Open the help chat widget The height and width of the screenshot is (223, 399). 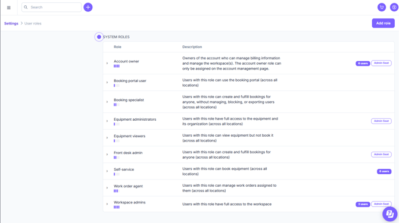pos(389,214)
